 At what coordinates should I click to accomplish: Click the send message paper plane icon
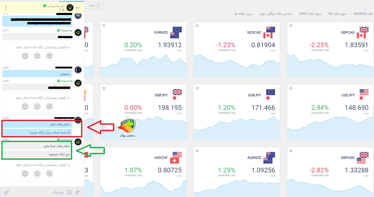pos(7,192)
